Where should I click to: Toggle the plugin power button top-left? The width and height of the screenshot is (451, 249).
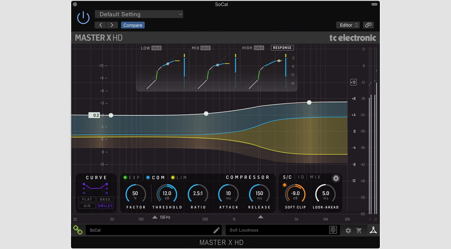pos(83,17)
